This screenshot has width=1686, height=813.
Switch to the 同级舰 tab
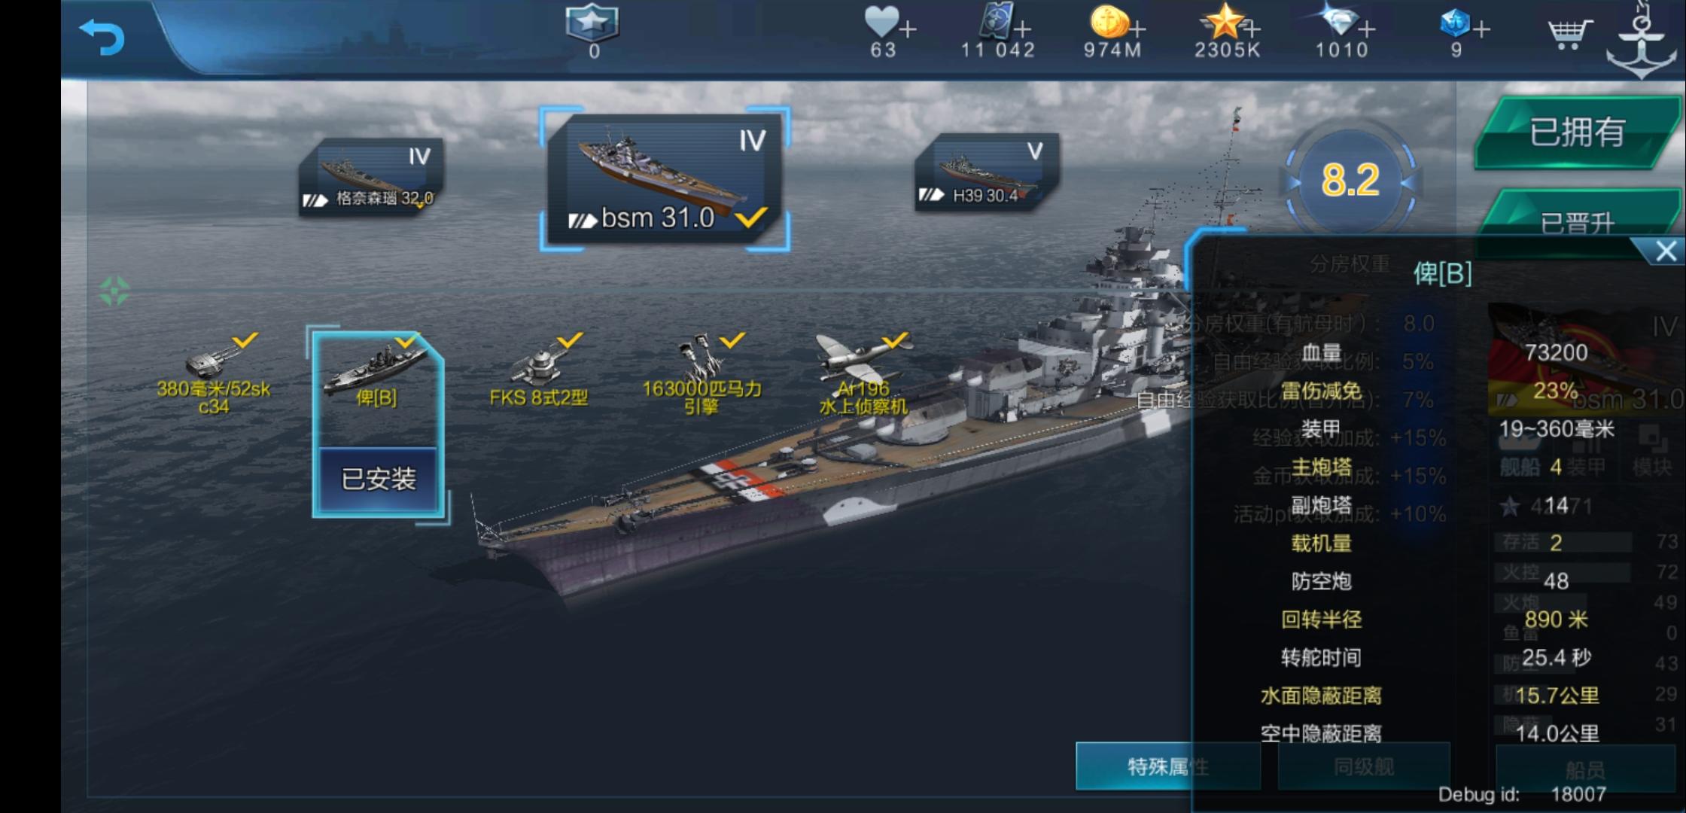[x=1364, y=766]
